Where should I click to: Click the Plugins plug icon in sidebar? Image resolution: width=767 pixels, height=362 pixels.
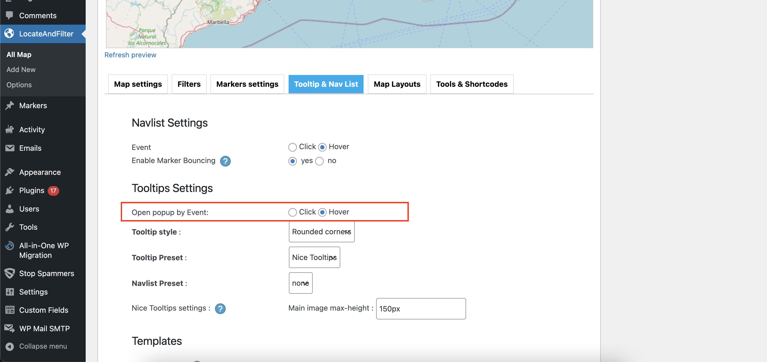click(10, 191)
